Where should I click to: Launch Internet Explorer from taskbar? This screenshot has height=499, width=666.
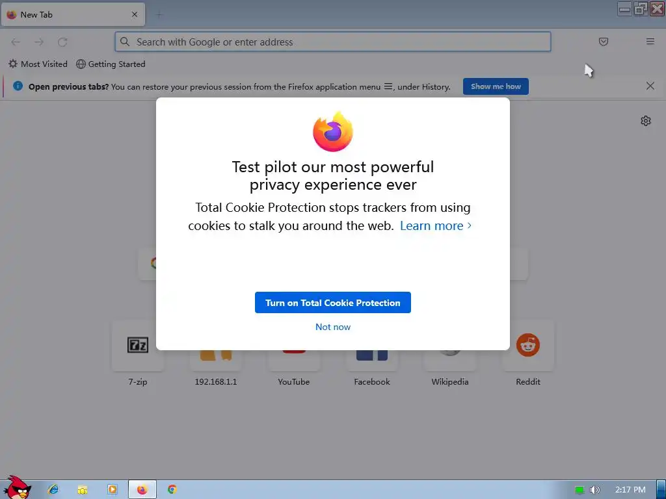pos(53,490)
